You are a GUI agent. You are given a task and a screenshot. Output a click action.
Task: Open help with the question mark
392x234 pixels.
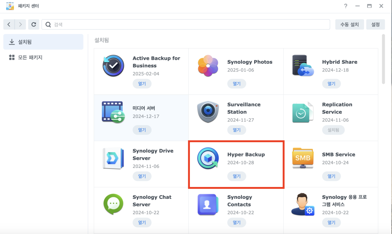[346, 6]
